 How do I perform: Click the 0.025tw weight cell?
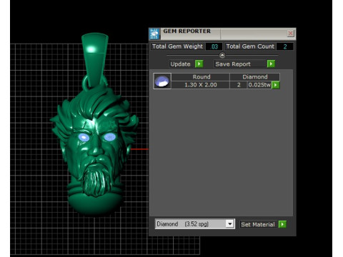(259, 85)
